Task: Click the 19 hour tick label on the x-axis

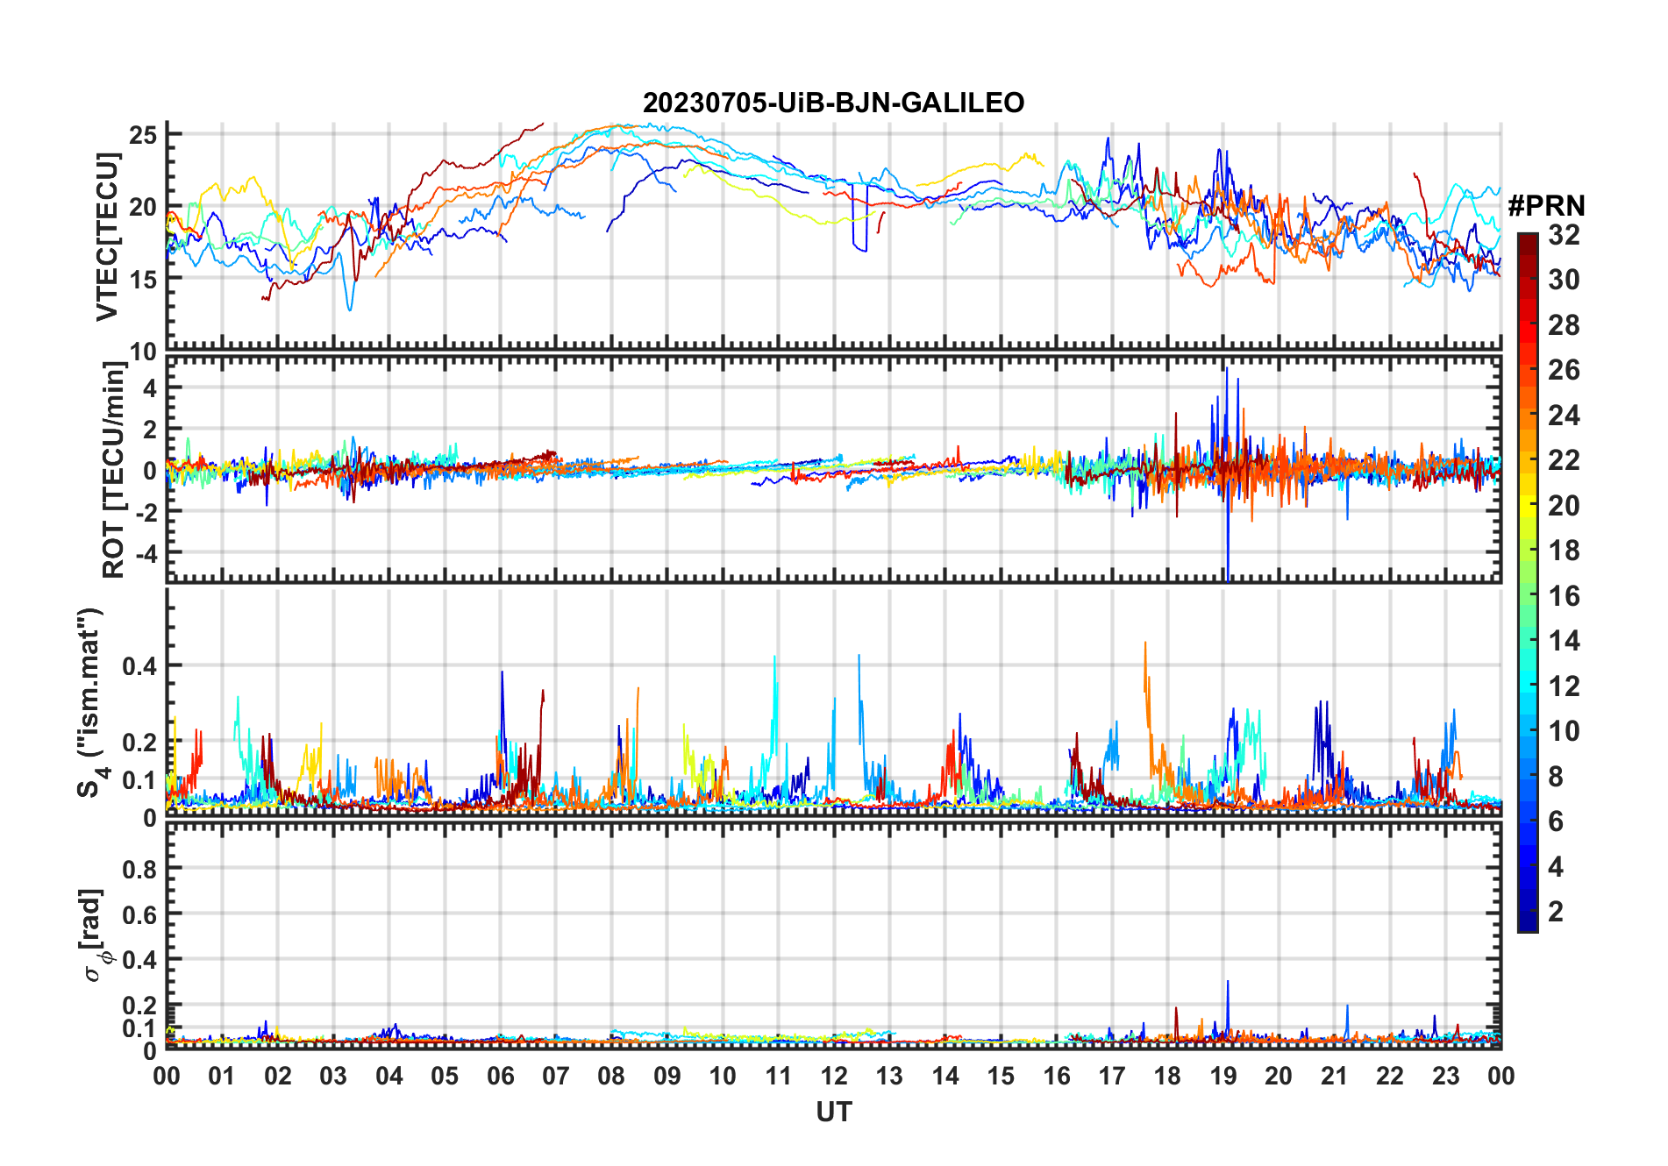Action: tap(1222, 1076)
